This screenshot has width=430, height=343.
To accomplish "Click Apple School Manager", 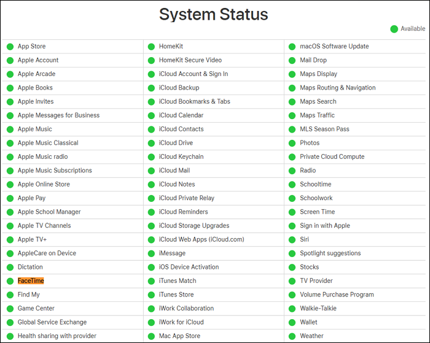I will pos(49,212).
